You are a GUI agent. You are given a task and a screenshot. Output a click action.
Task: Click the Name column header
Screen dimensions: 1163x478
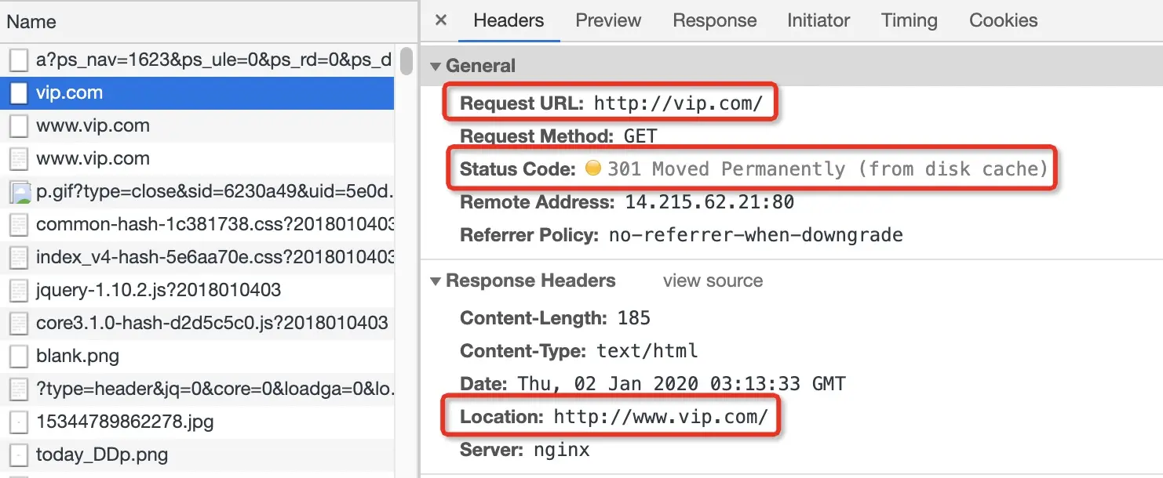pos(209,21)
